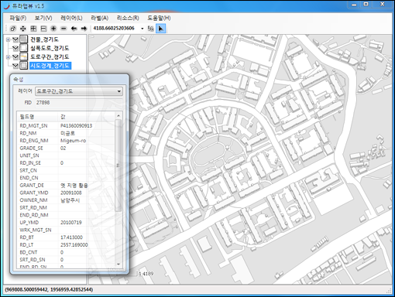Viewport: 395px width, 297px height.
Task: Select the pan (four-arrow) tool
Action: coord(23,29)
